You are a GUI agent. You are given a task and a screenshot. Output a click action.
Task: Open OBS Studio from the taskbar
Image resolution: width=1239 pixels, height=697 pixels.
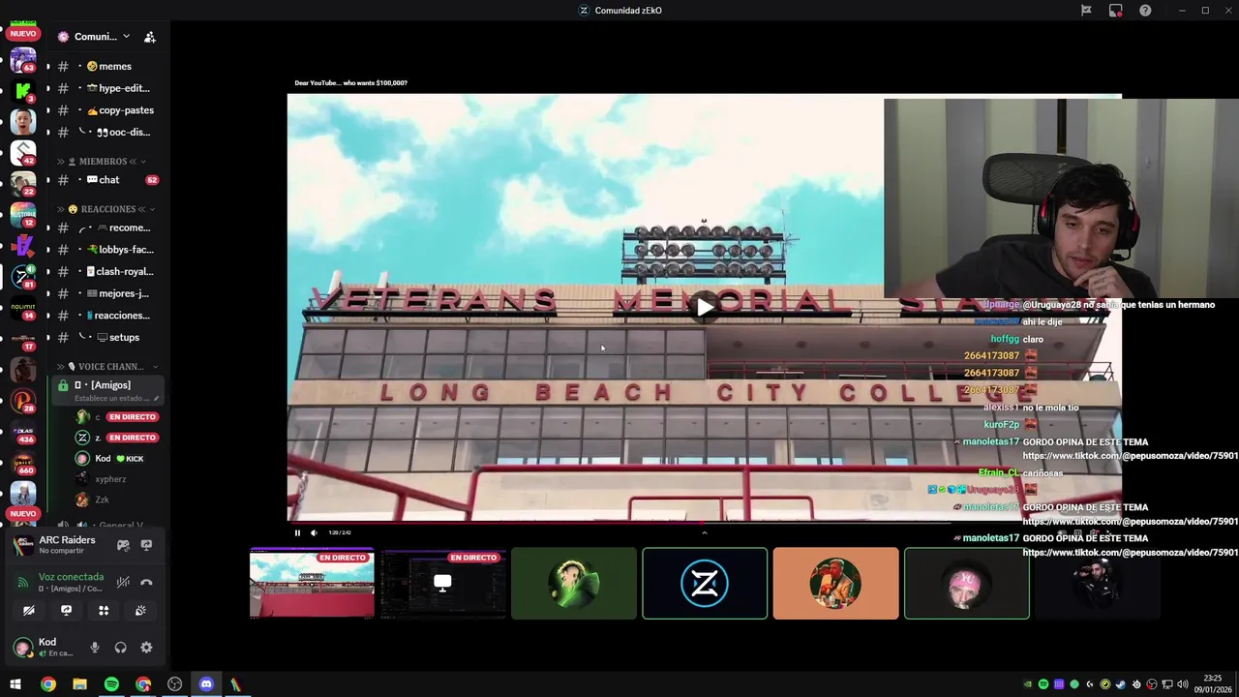[174, 684]
